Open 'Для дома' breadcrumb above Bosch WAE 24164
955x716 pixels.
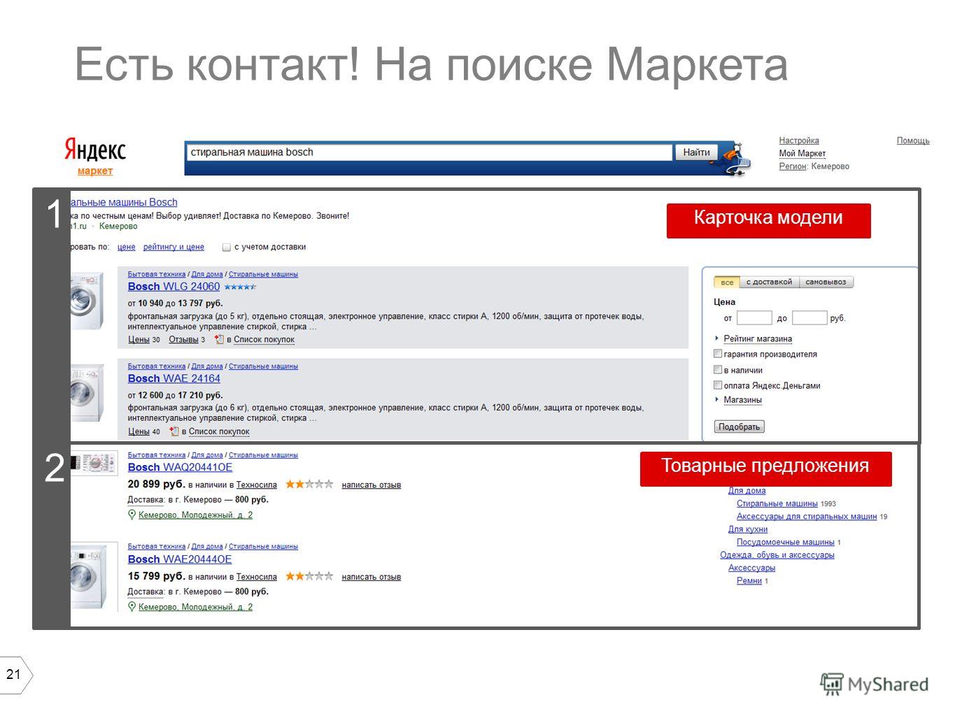click(x=207, y=366)
